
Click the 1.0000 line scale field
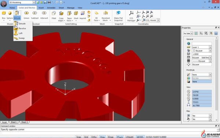pyautogui.click(x=202, y=54)
